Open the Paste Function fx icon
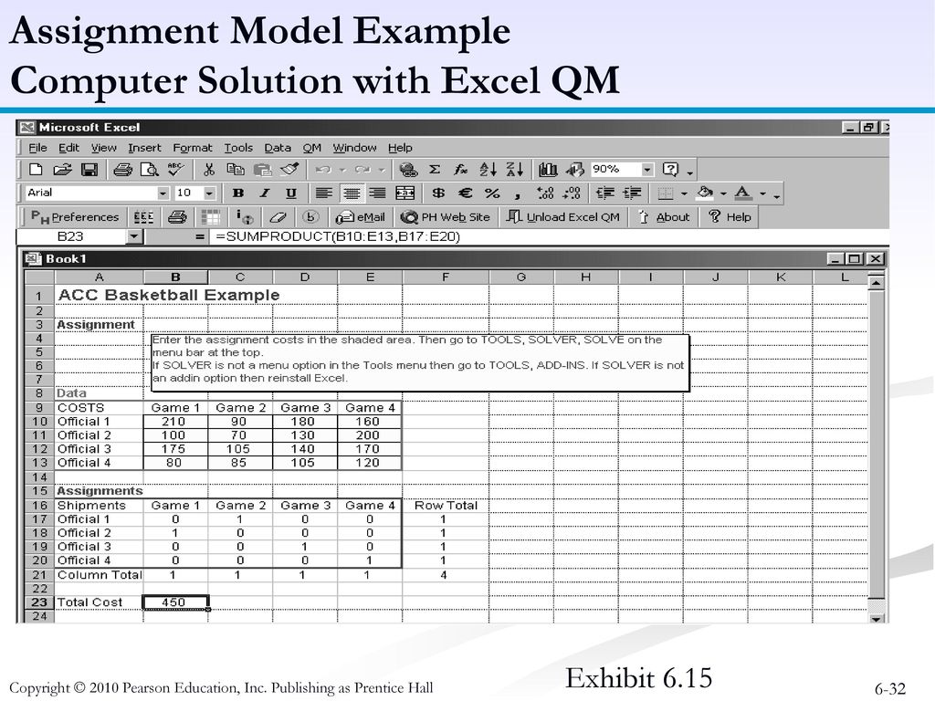This screenshot has width=935, height=701. tap(460, 170)
